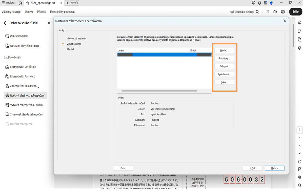The height and width of the screenshot is (196, 303).
Task: Click the Sdílet button
Action: (x=296, y=12)
